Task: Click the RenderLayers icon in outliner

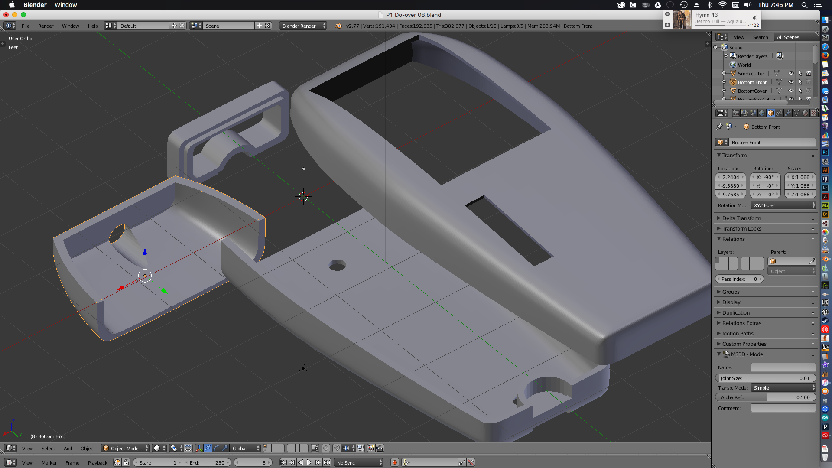Action: 733,56
